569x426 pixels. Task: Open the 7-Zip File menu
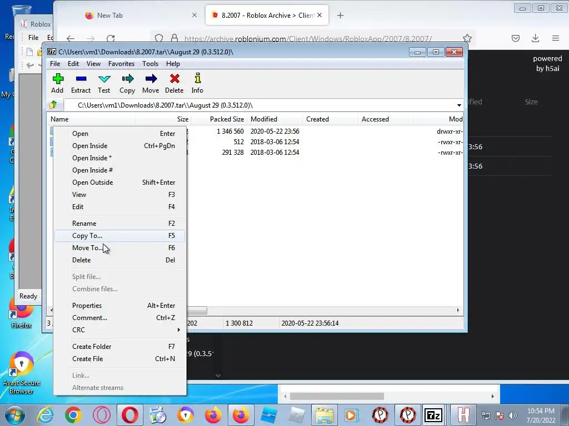coord(55,64)
